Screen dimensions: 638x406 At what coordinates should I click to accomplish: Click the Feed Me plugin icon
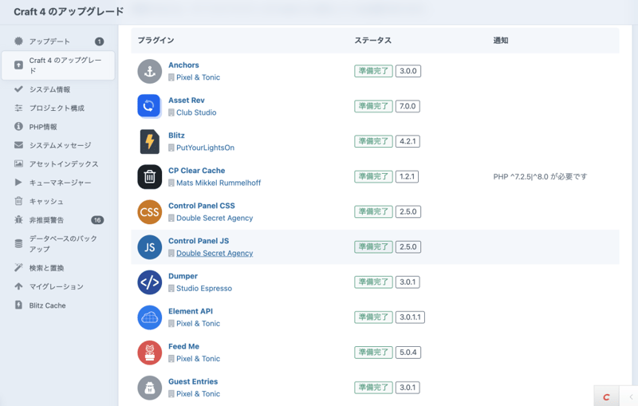click(149, 353)
